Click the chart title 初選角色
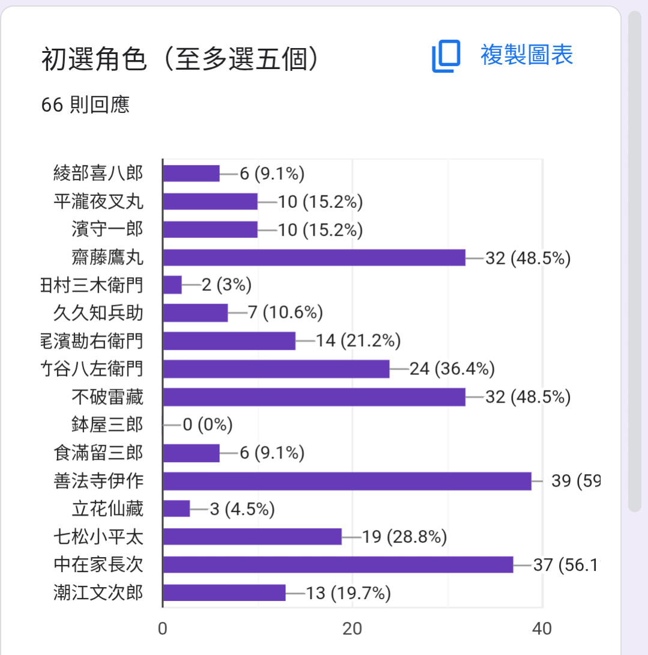 (x=94, y=59)
